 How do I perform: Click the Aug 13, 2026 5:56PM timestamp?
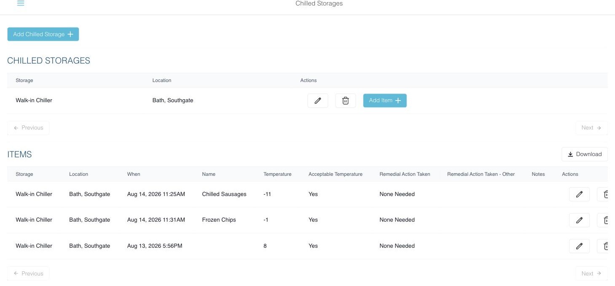pyautogui.click(x=155, y=246)
